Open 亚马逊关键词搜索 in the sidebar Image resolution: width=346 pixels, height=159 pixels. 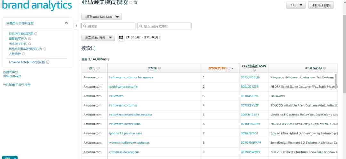tap(21, 34)
